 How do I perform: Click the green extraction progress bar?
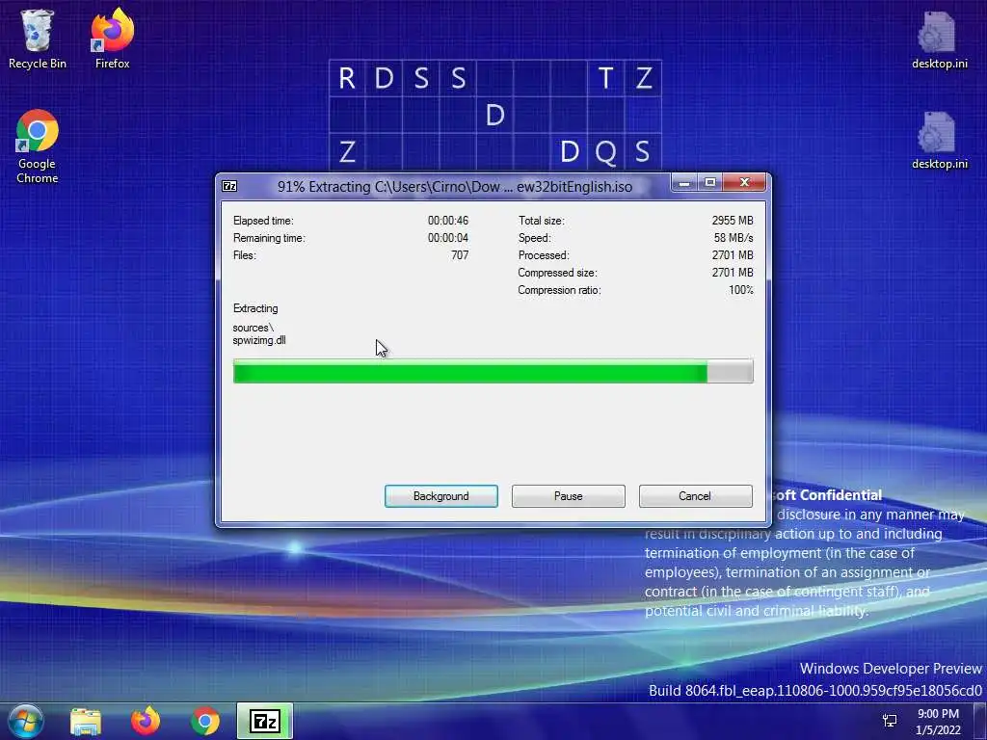pyautogui.click(x=493, y=371)
